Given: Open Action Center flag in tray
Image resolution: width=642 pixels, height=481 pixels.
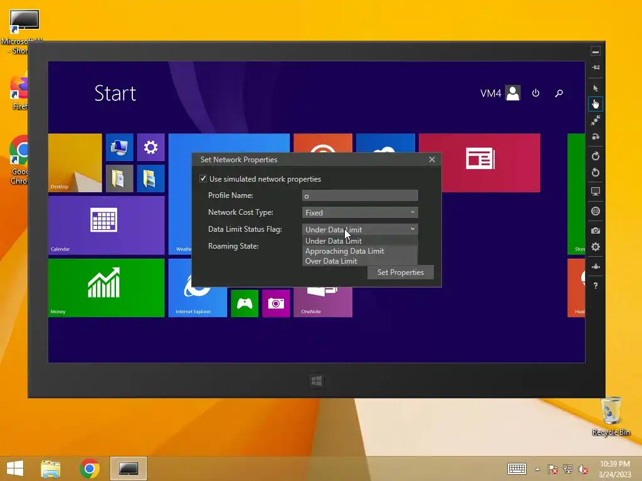Looking at the screenshot, I should click(553, 469).
